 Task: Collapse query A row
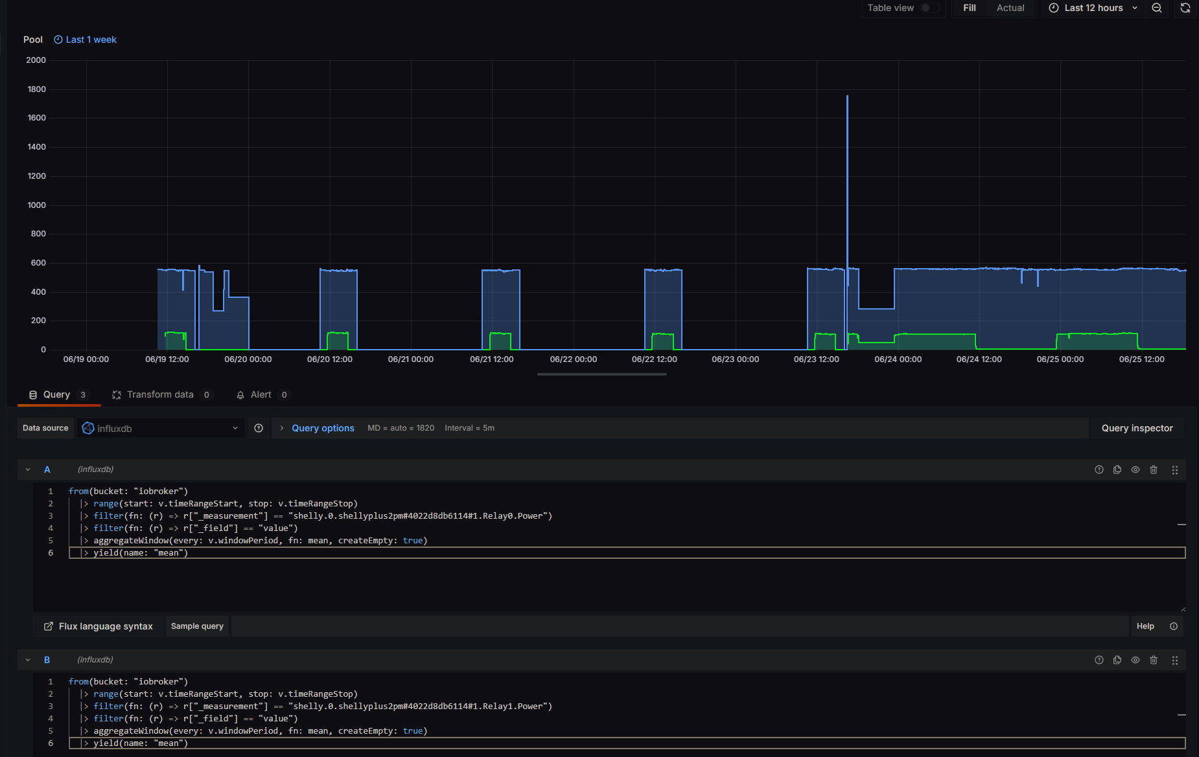click(28, 469)
